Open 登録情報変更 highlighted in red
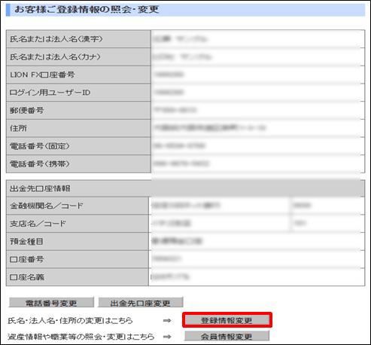This screenshot has width=371, height=345. [227, 320]
